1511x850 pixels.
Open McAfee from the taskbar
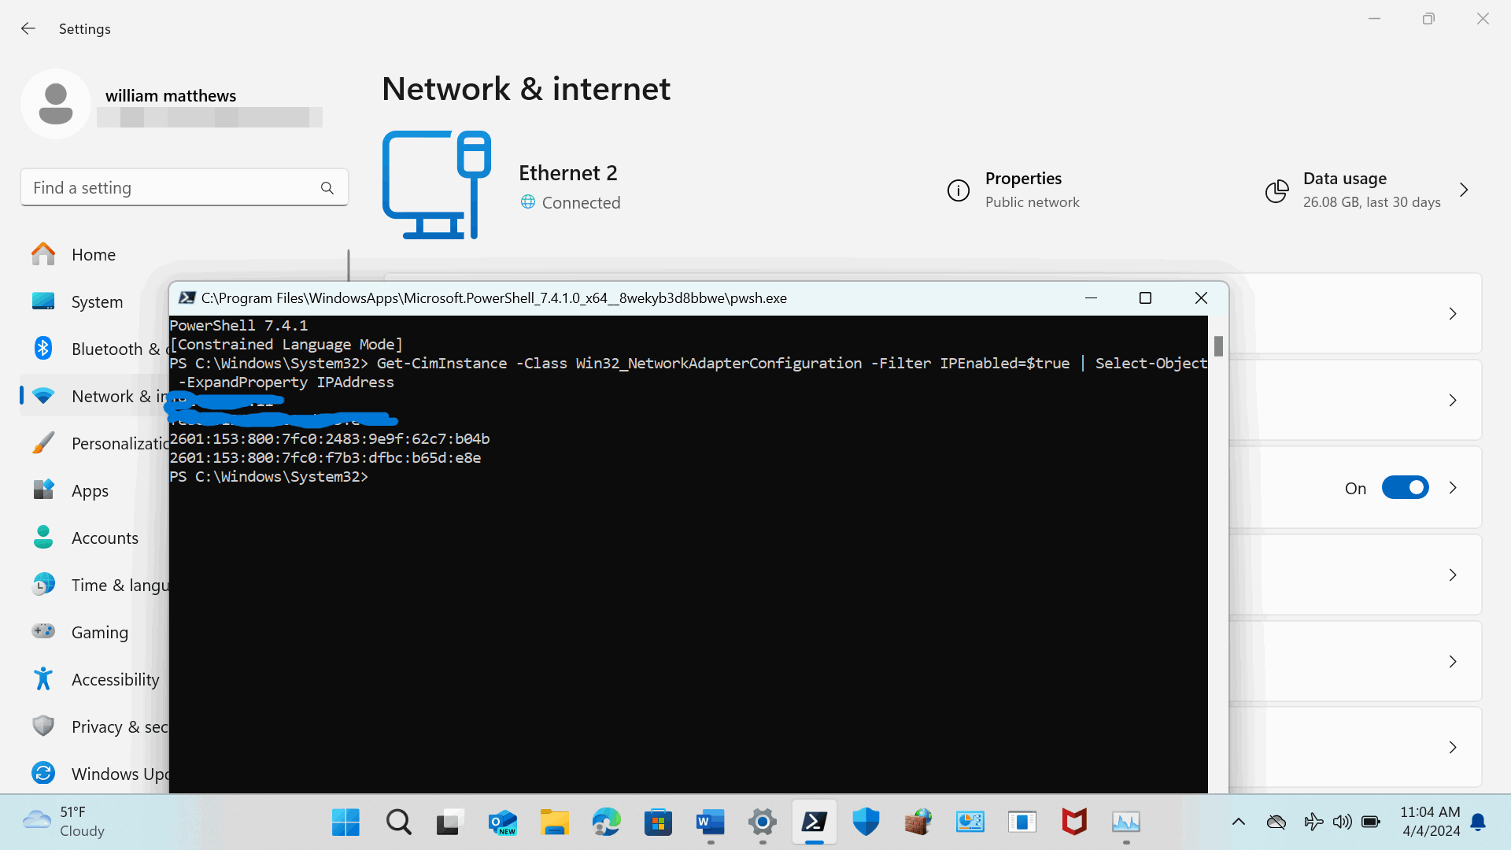(1073, 822)
